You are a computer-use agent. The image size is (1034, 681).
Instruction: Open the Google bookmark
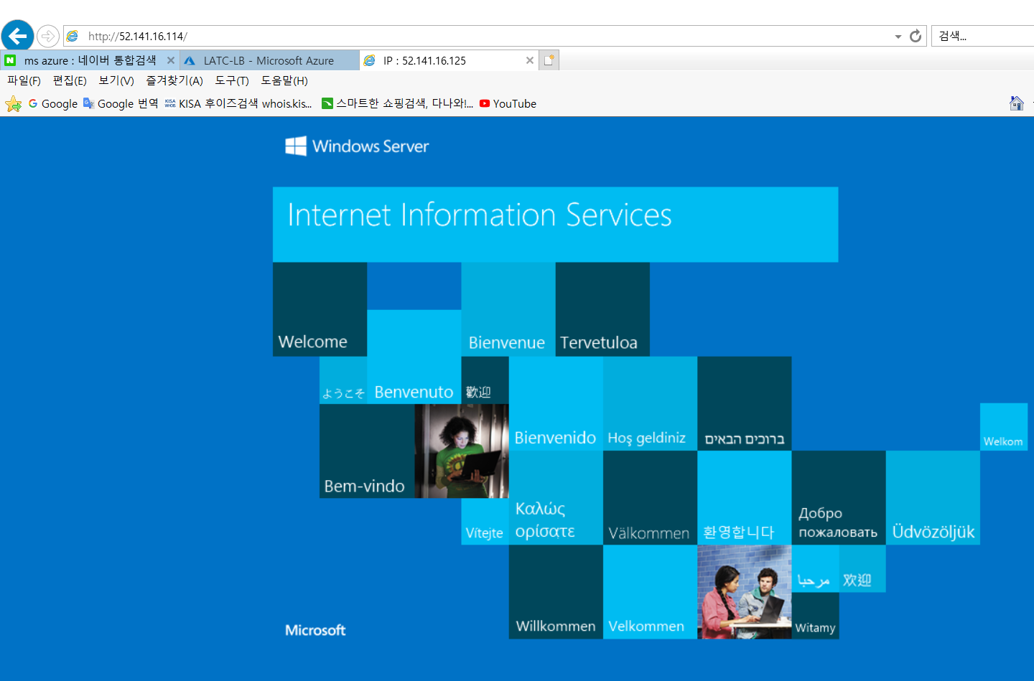coord(53,103)
